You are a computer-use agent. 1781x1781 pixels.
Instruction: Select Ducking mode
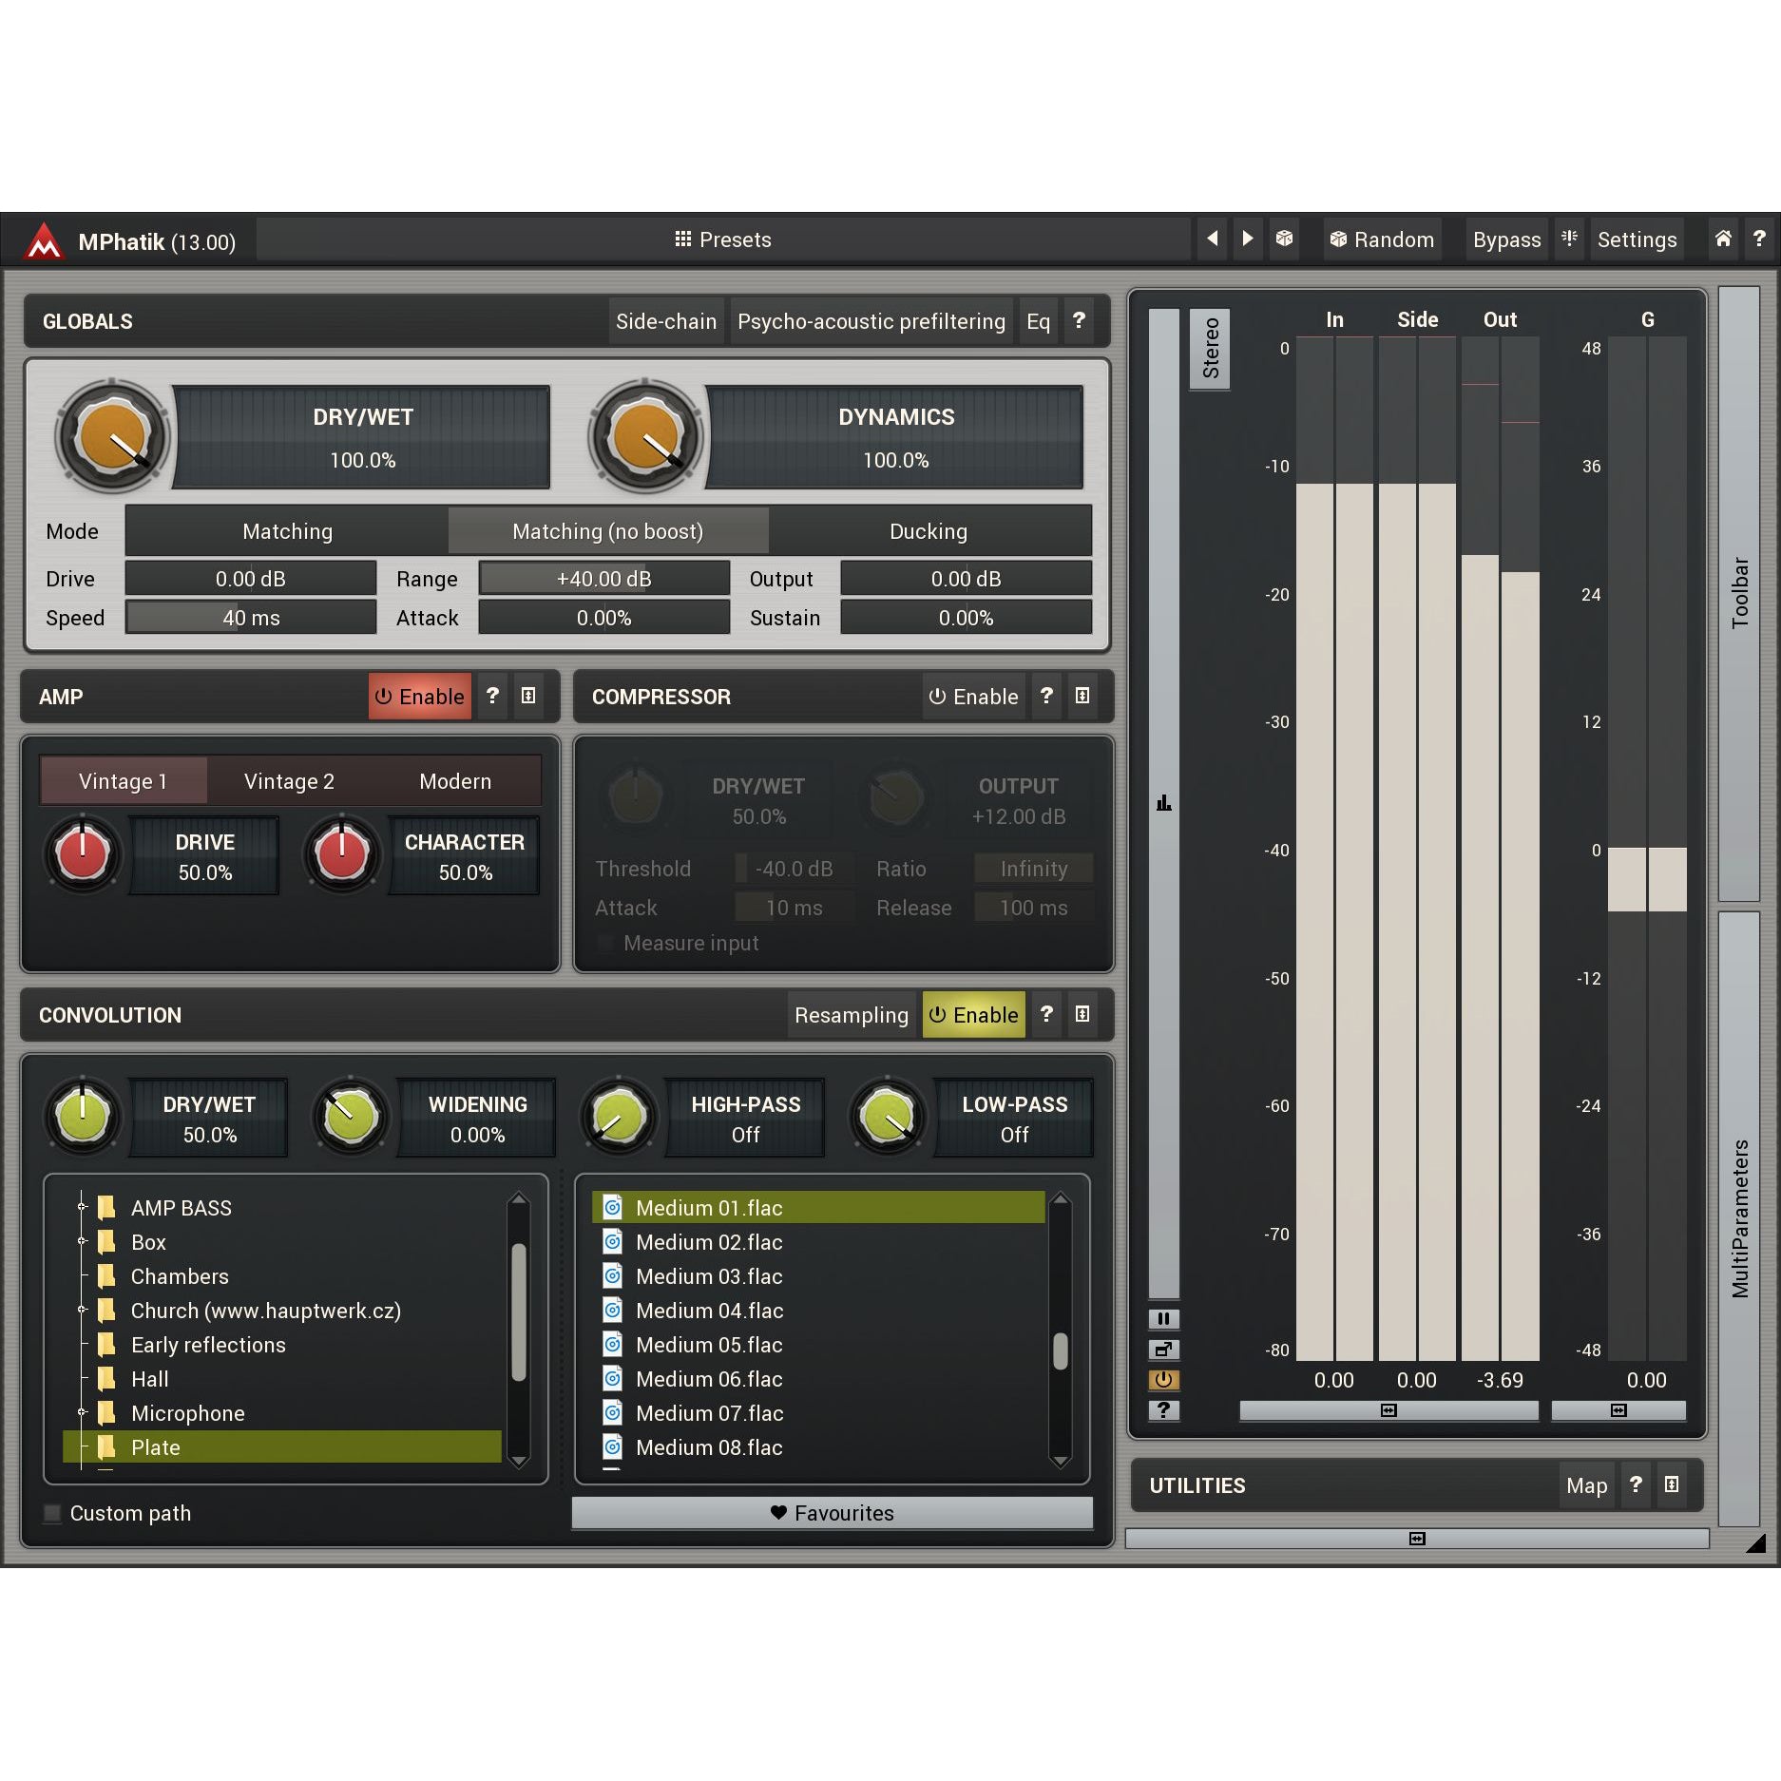point(928,531)
